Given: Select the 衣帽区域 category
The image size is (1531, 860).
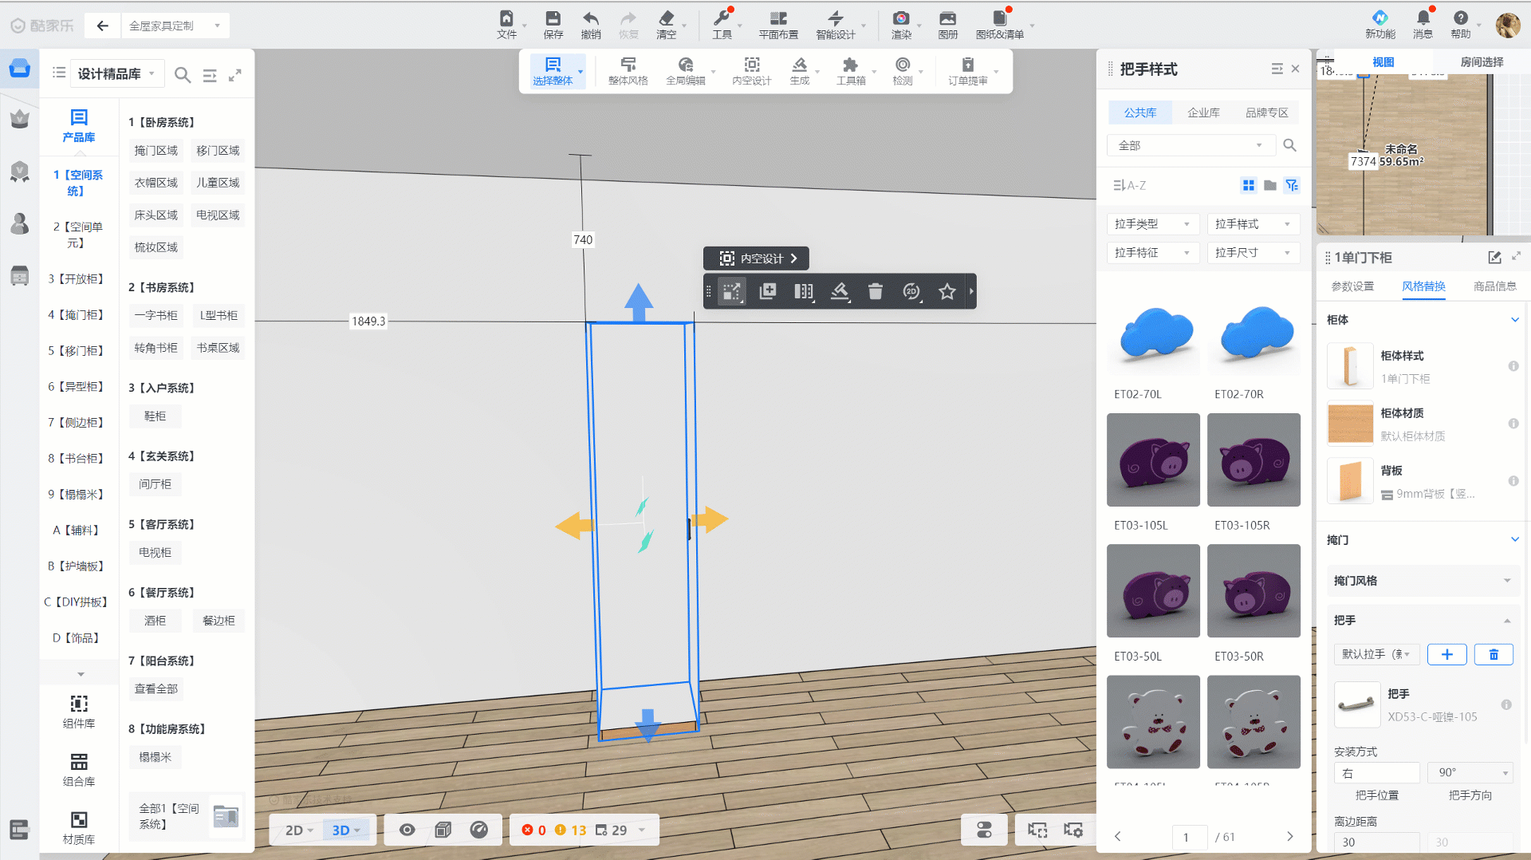Looking at the screenshot, I should point(156,183).
